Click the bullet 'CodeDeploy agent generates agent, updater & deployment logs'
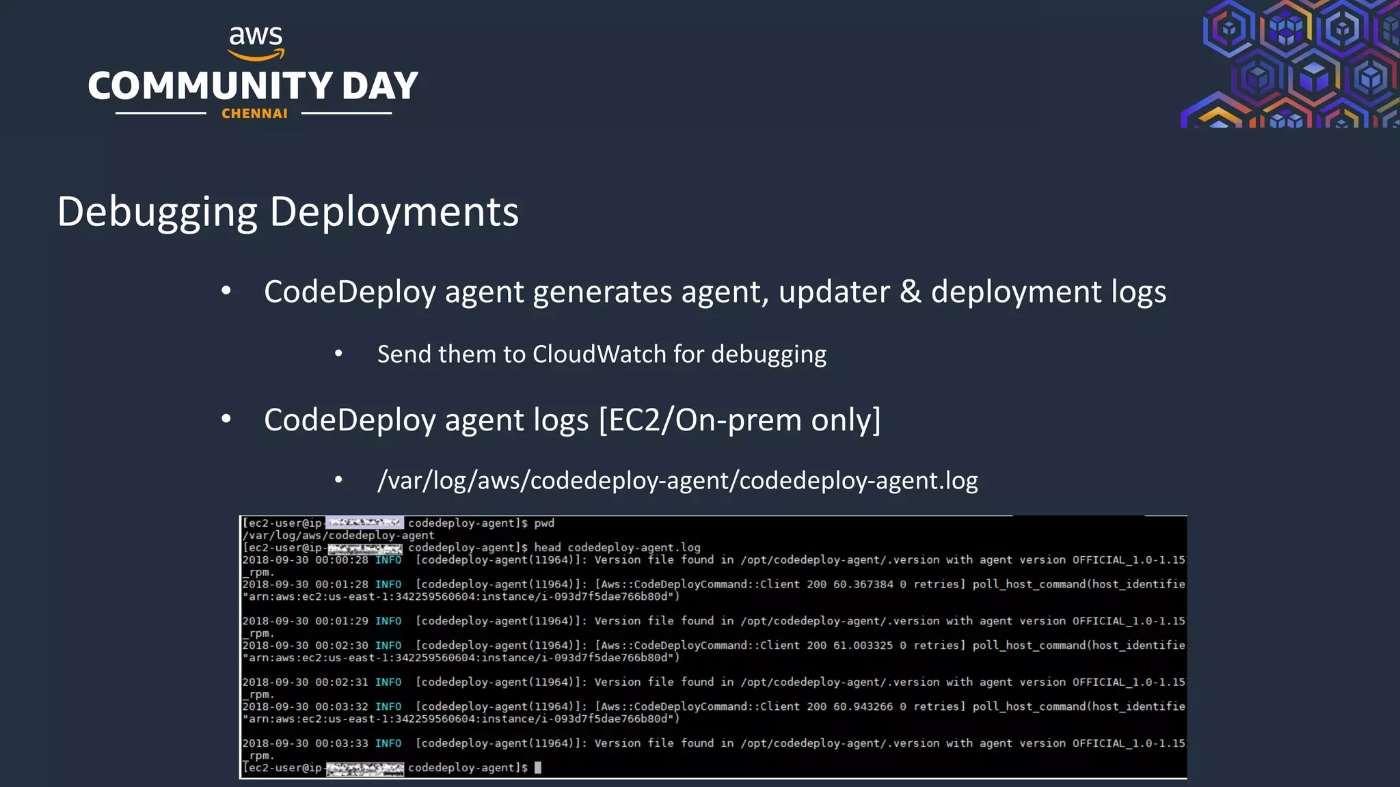The height and width of the screenshot is (787, 1400). pos(715,292)
